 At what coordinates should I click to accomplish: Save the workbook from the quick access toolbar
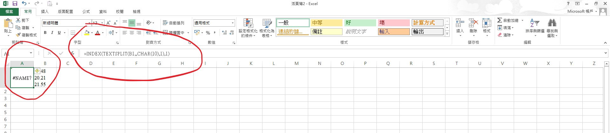click(15, 3)
